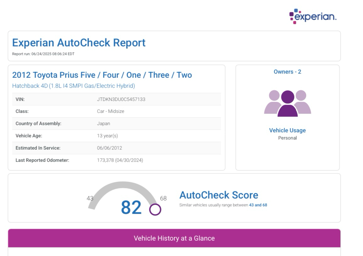The width and height of the screenshot is (363, 256).
Task: Click the "06/06/2012" in-service date
Action: 109,148
